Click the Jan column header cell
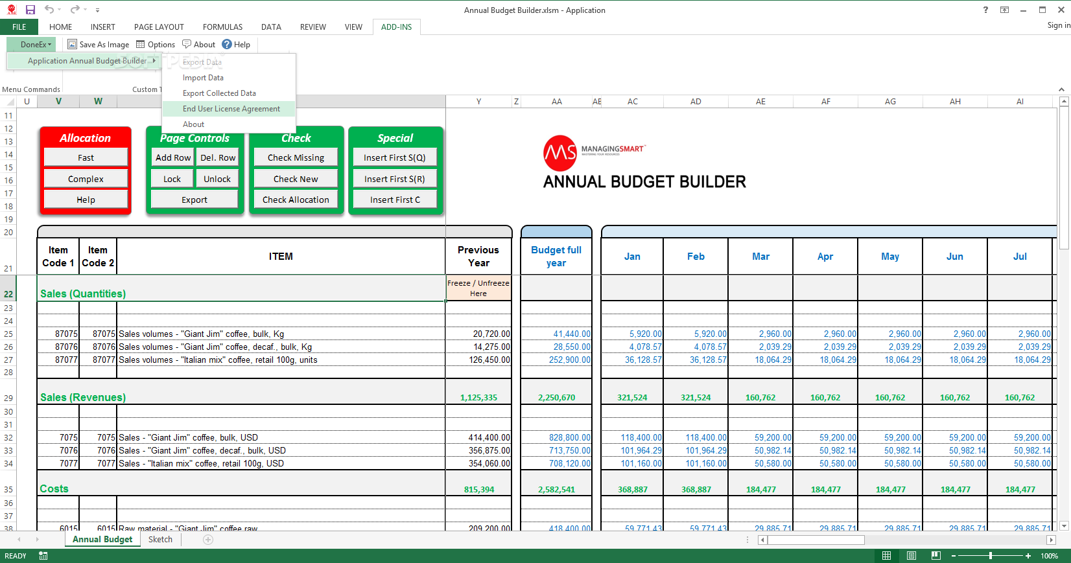This screenshot has width=1071, height=563. [x=632, y=257]
